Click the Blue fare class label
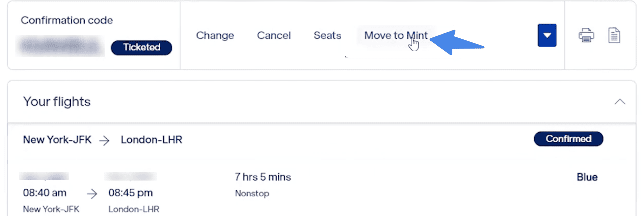Viewport: 642px width, 216px height. point(587,177)
